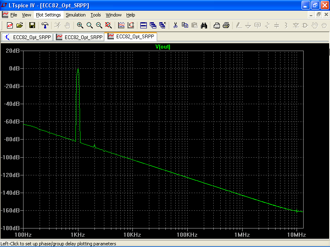
Task: Click the Label Net icon
Action: click(257, 26)
